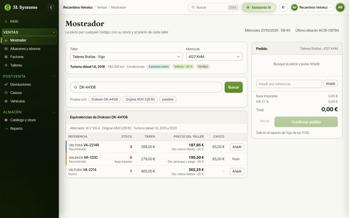Image resolution: width=349 pixels, height=218 pixels.
Task: Click Ventas in the breadcrumb
Action: [x=102, y=7]
